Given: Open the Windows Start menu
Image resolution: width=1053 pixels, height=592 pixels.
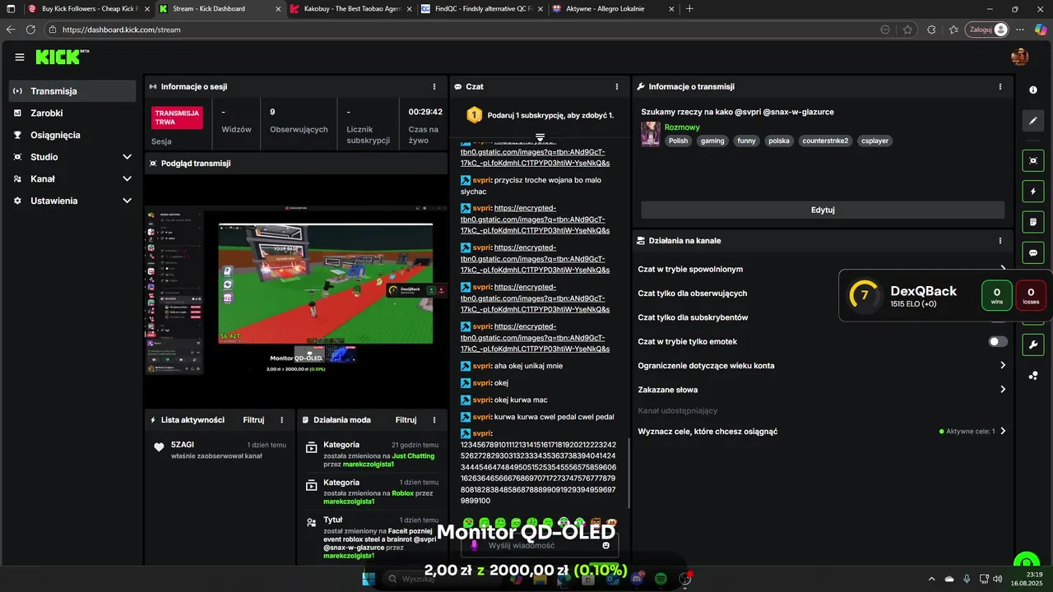Looking at the screenshot, I should (x=369, y=579).
